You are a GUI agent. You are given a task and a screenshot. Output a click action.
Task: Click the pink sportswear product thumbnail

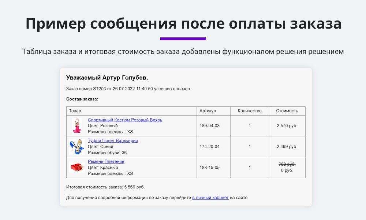click(x=77, y=125)
